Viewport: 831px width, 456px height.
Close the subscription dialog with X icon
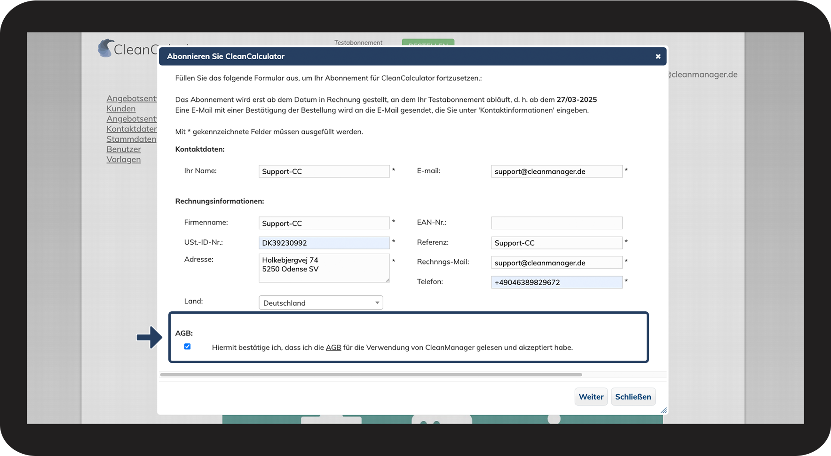click(658, 56)
